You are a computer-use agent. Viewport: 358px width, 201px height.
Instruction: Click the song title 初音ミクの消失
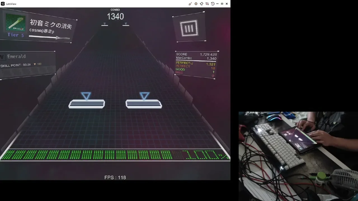click(51, 24)
